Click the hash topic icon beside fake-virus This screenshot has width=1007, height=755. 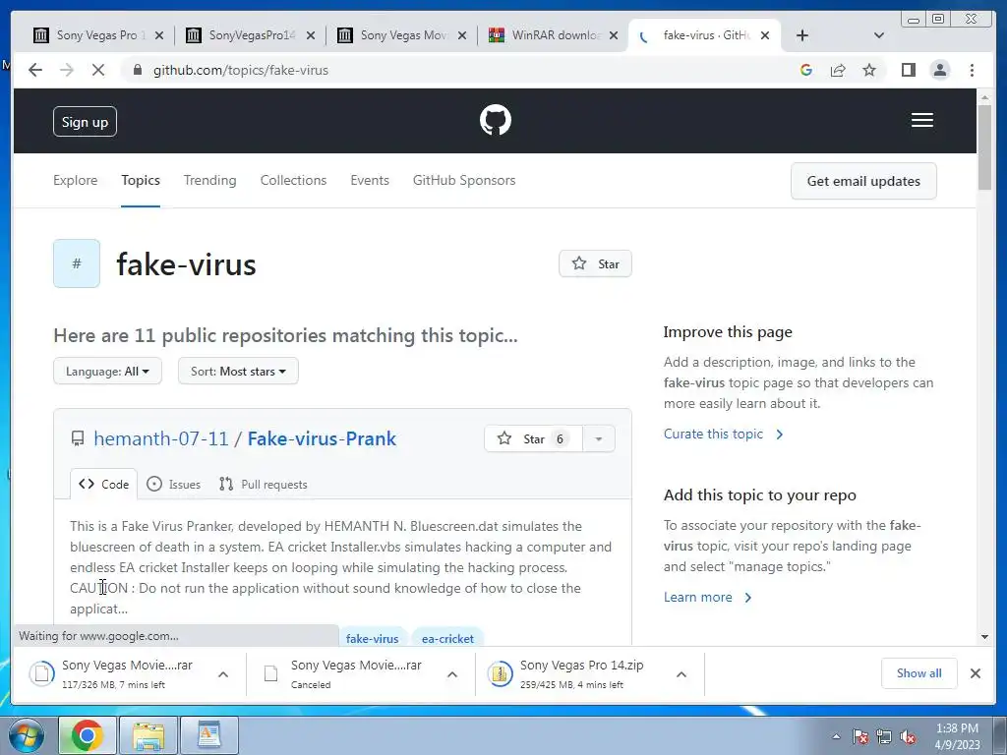point(77,263)
